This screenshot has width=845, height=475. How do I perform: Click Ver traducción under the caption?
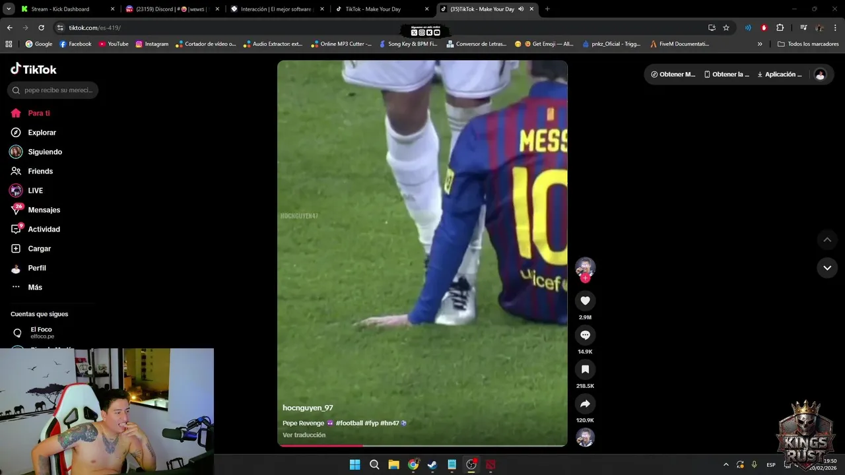click(x=304, y=435)
